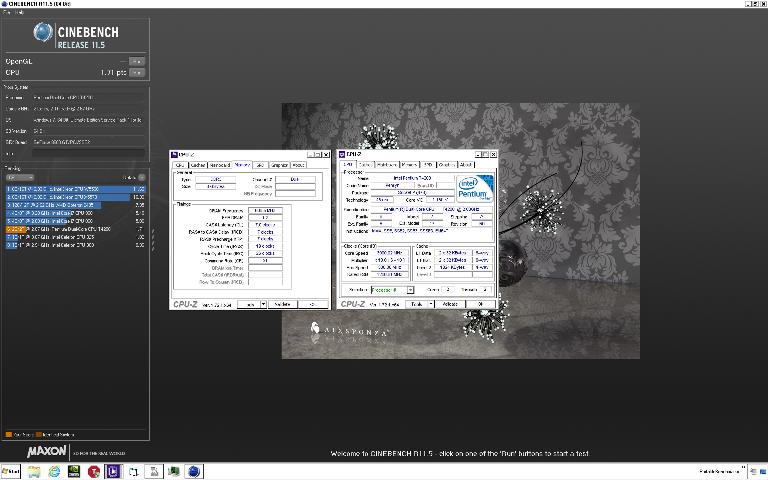The width and height of the screenshot is (768, 480).
Task: Open SPD tab in Memory CPU-Z window
Action: [x=260, y=165]
